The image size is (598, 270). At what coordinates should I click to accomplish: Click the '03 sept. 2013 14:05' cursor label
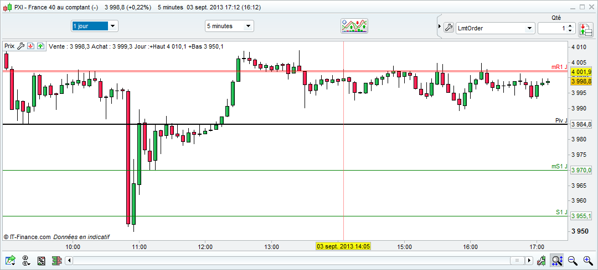[x=344, y=246]
